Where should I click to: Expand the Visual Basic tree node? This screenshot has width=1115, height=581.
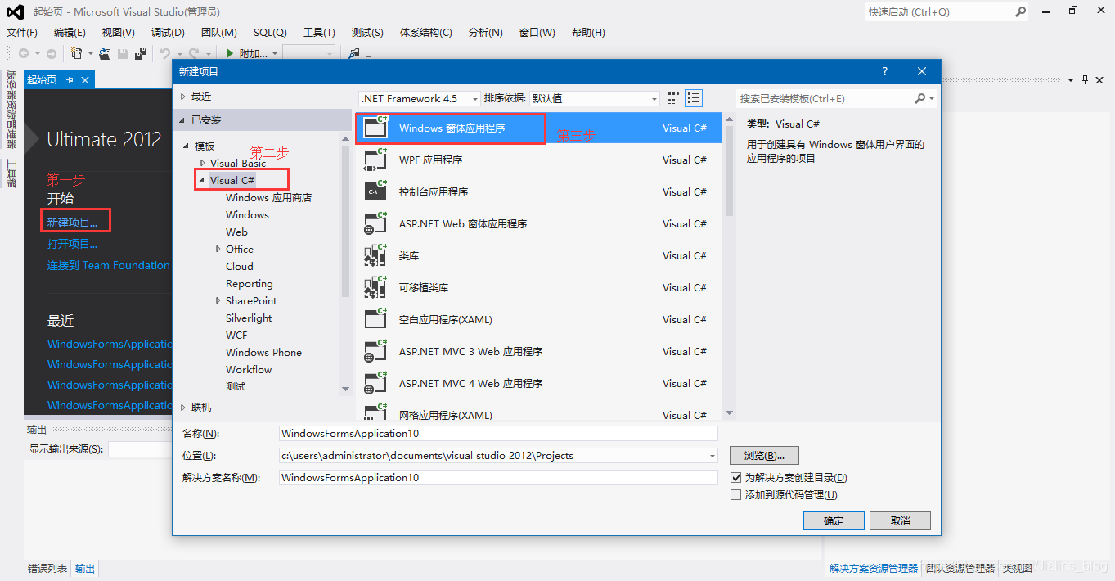(x=202, y=163)
